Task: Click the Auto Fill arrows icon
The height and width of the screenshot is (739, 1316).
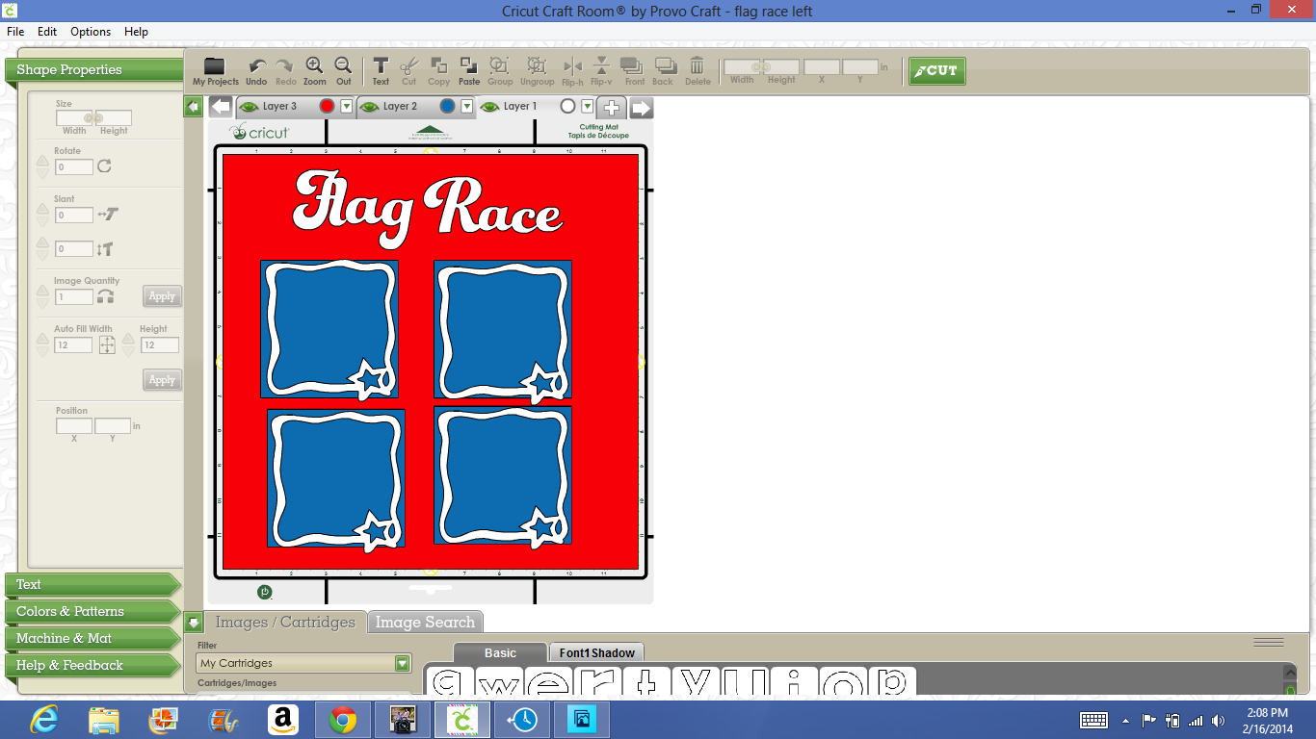Action: (107, 344)
